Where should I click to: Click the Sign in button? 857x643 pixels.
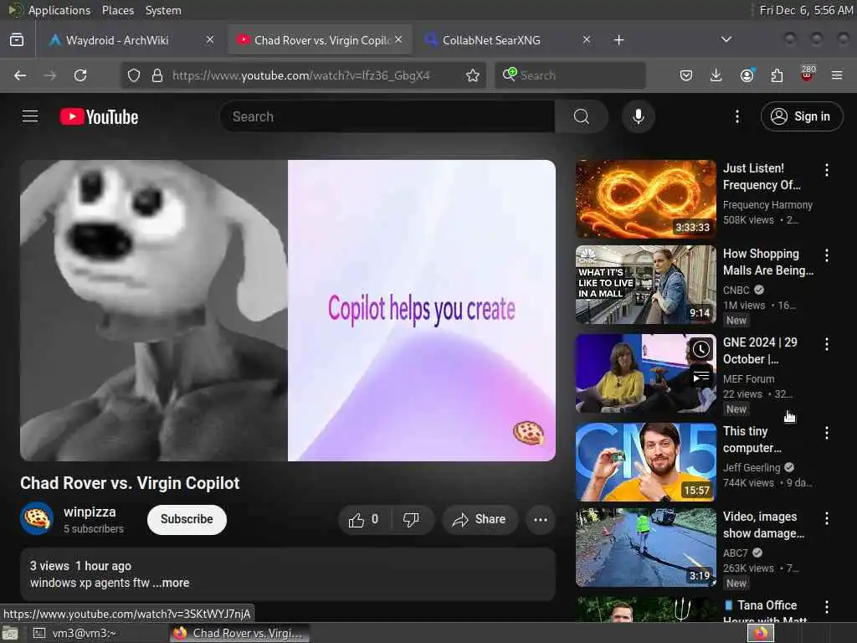pos(801,116)
